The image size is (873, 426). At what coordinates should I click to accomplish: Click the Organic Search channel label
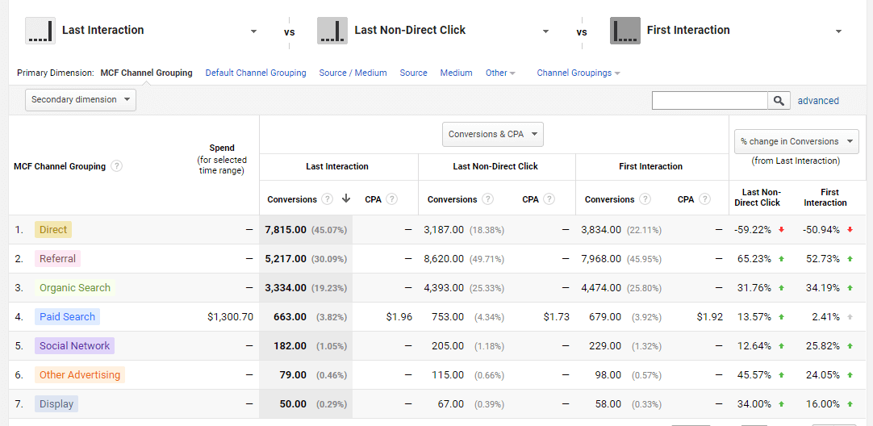point(74,288)
